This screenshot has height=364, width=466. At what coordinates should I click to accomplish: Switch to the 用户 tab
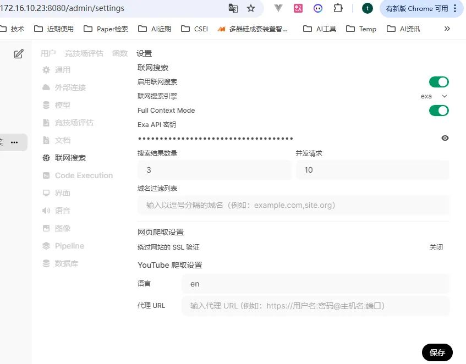pyautogui.click(x=48, y=53)
